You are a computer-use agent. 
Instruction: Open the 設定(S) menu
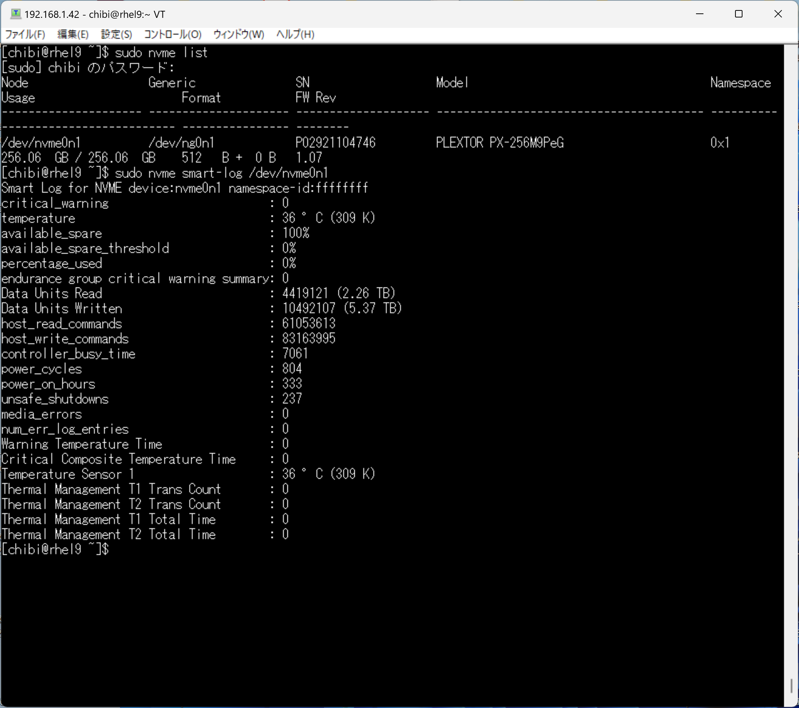pos(116,35)
